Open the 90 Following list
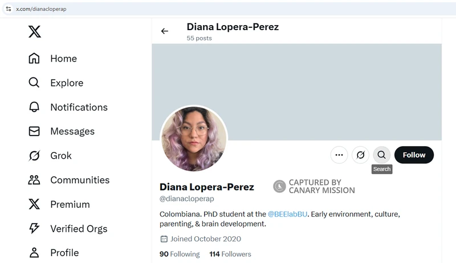456x263 pixels. (x=180, y=254)
